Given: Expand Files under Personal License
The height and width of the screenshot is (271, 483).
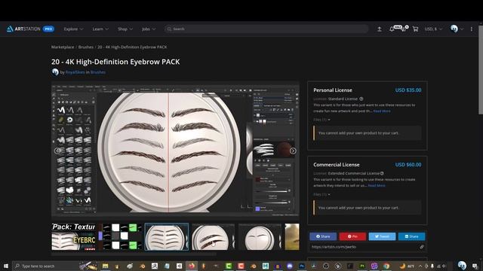Looking at the screenshot, I should click(x=321, y=120).
